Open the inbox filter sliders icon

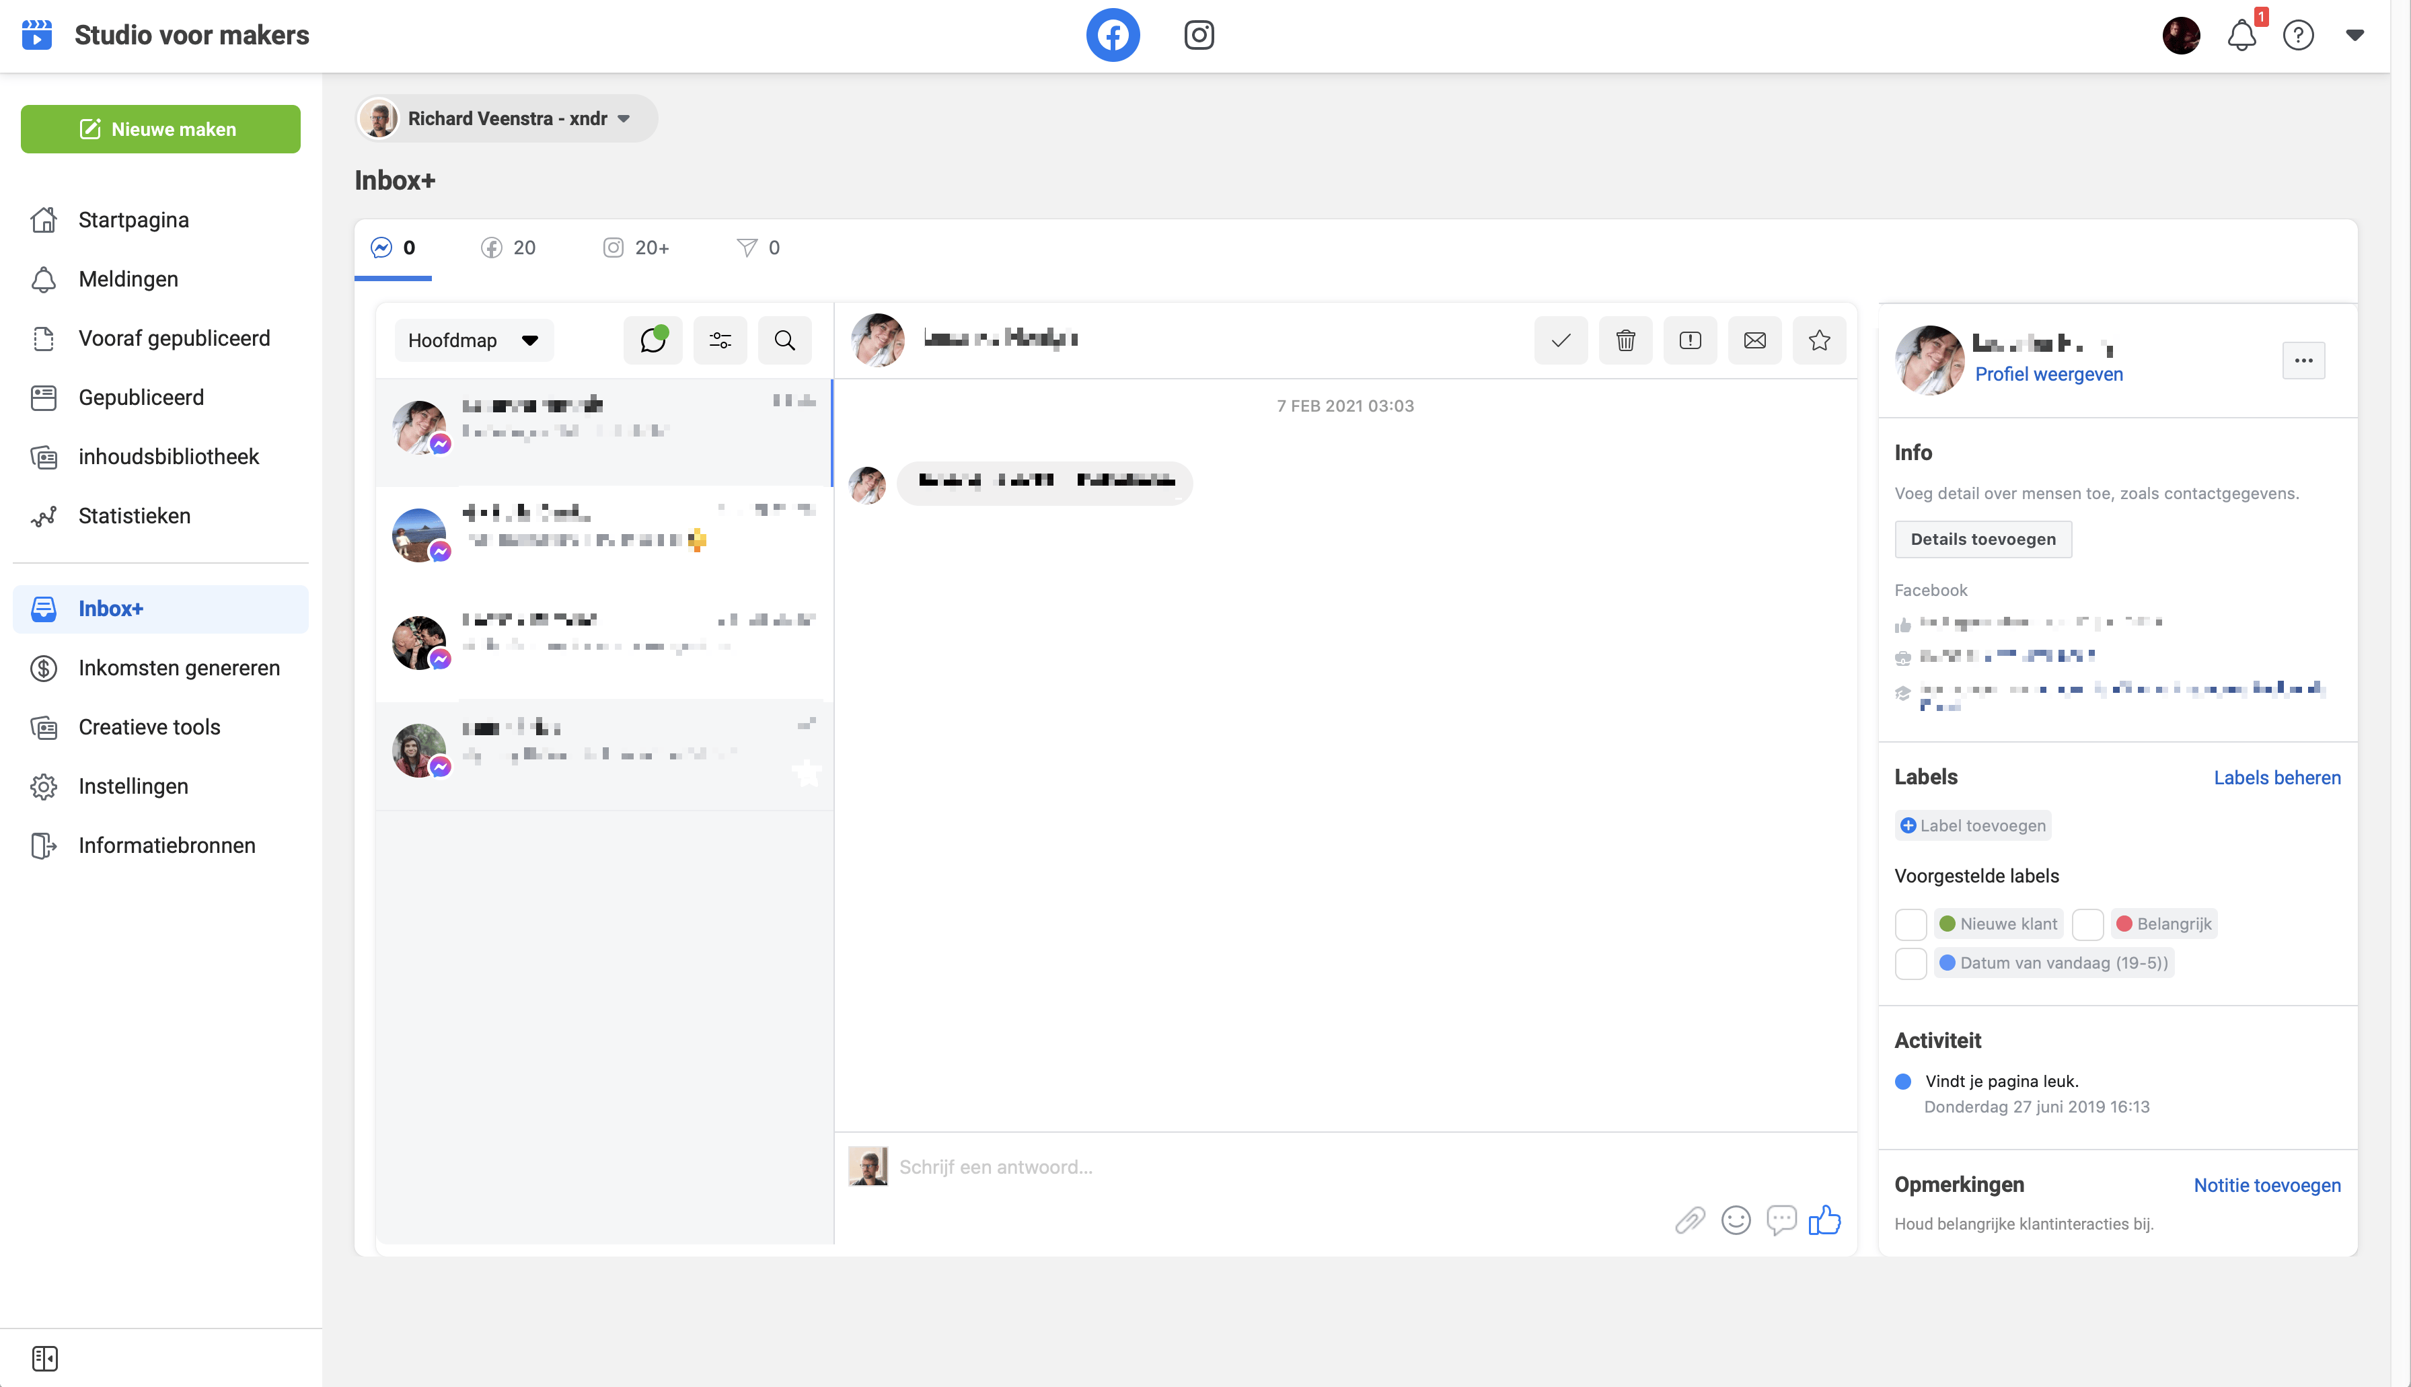coord(720,340)
